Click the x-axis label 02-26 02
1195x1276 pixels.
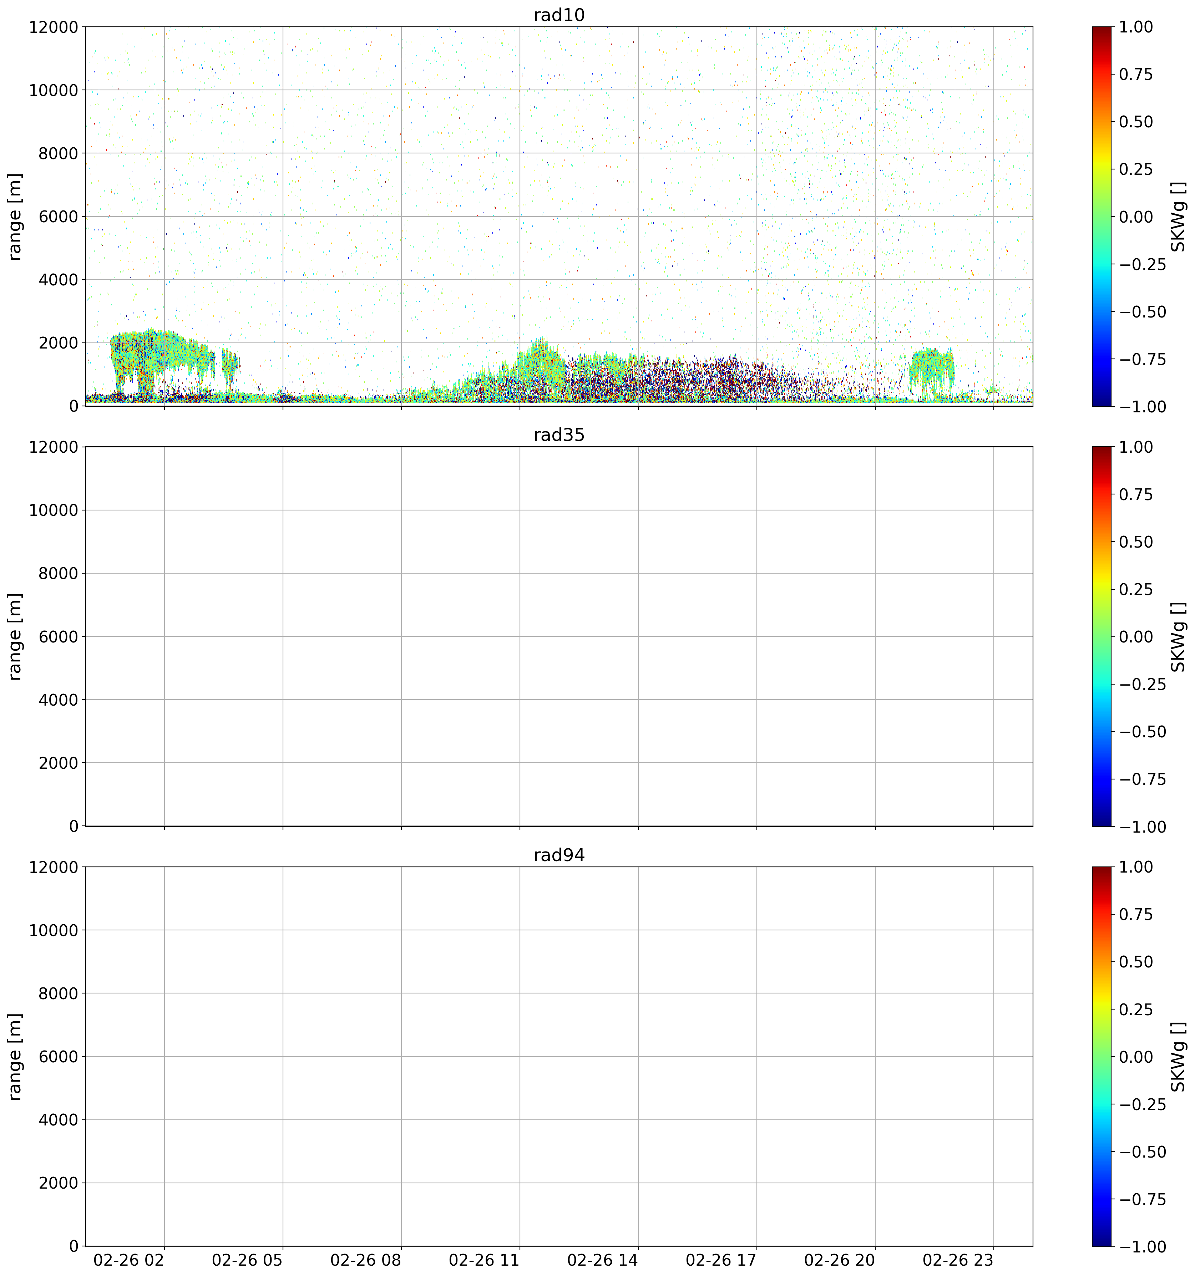point(129,1261)
